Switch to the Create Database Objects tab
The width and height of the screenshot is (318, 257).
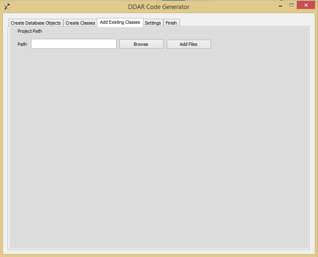click(x=36, y=23)
